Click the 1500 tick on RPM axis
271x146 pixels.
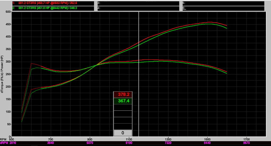207,139
